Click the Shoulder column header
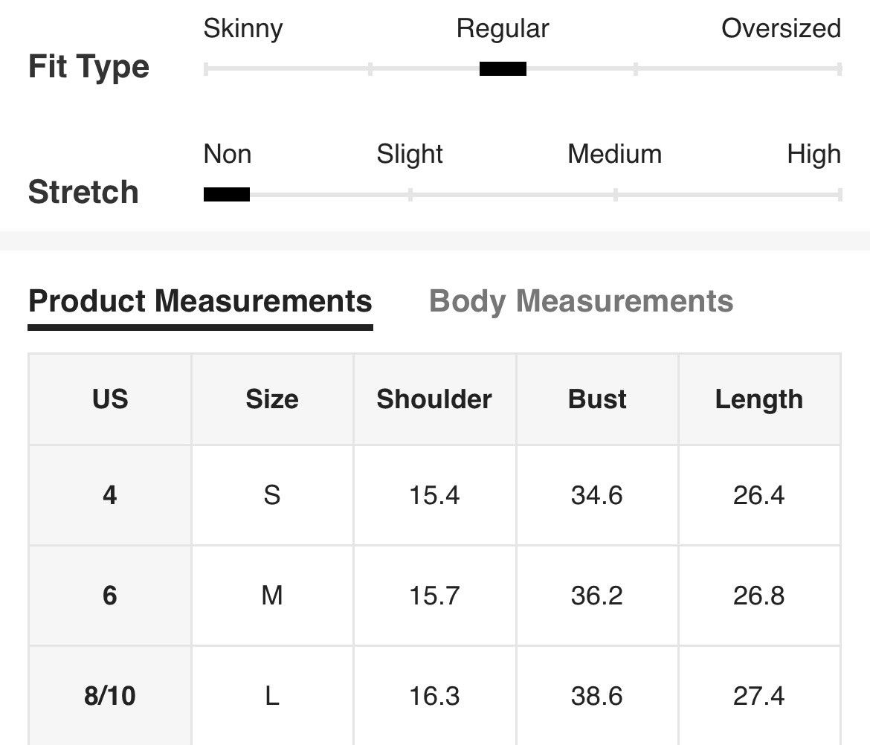Image resolution: width=870 pixels, height=745 pixels. 434,399
